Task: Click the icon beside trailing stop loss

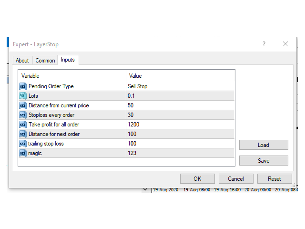Action: [x=22, y=144]
